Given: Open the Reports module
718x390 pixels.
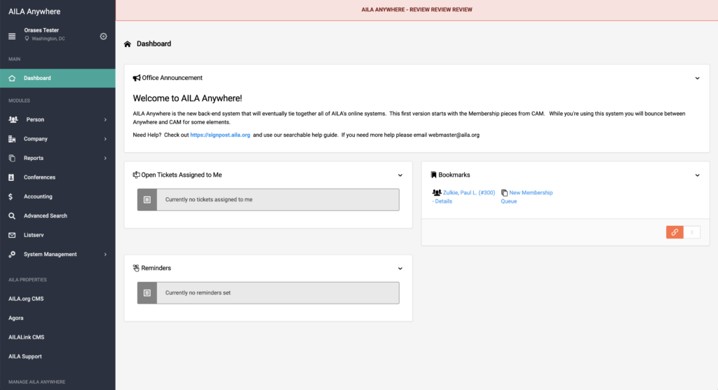Looking at the screenshot, I should point(57,158).
